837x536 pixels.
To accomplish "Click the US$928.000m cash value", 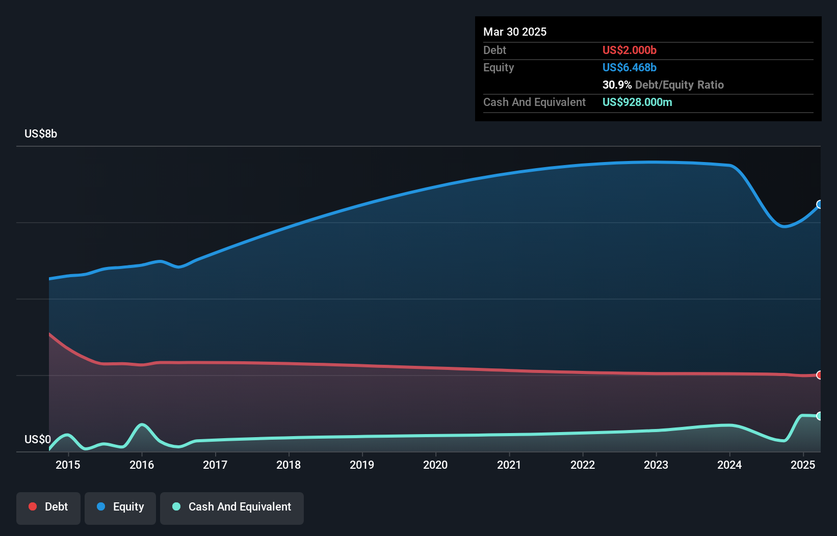I will click(637, 102).
